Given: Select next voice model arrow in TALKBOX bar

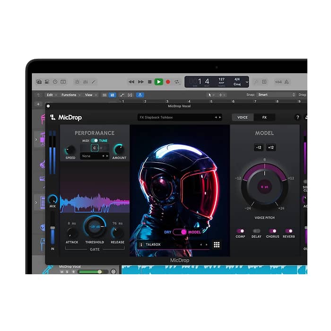Looking at the screenshot, I should (206, 244).
